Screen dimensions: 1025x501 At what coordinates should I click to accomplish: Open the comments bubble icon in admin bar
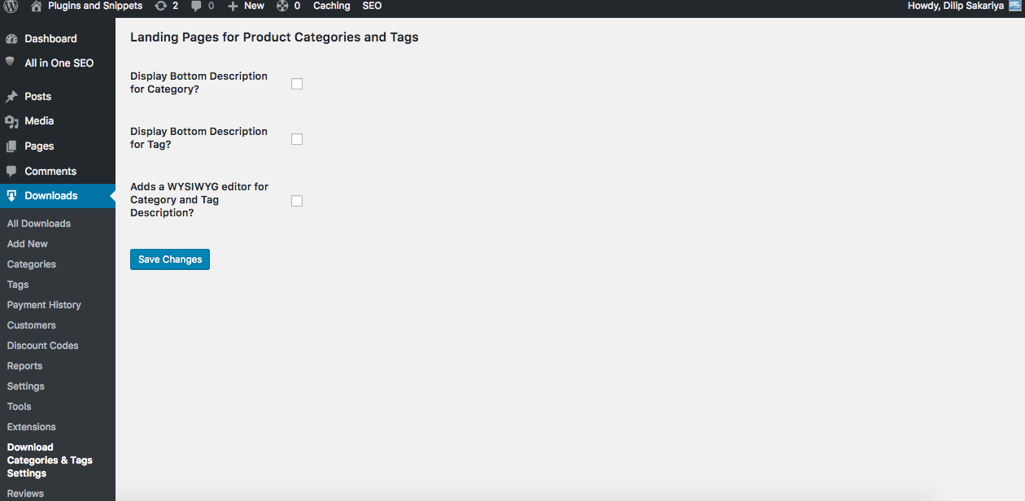(x=197, y=6)
